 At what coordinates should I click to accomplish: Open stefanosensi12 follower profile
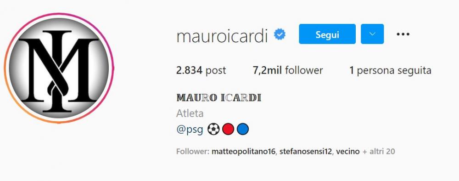pyautogui.click(x=306, y=152)
